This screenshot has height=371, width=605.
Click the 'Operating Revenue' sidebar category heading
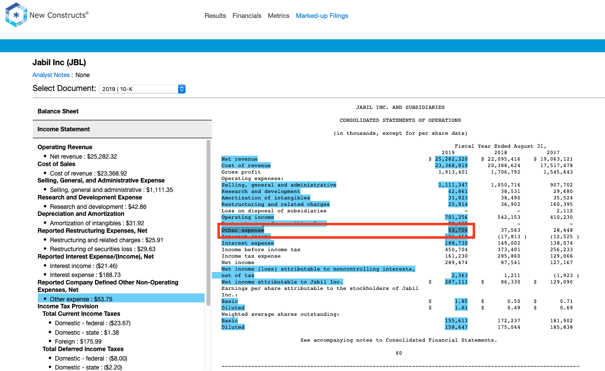(65, 147)
